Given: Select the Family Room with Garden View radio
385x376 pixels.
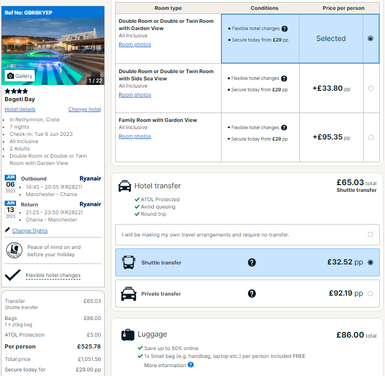Looking at the screenshot, I should point(371,137).
